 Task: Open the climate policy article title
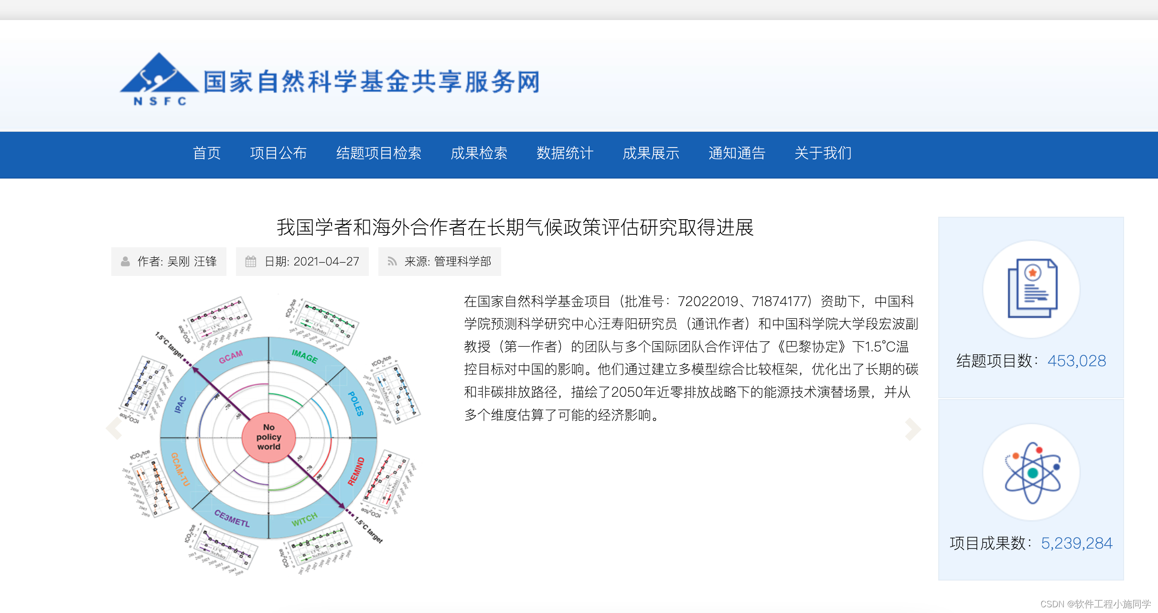(x=515, y=227)
